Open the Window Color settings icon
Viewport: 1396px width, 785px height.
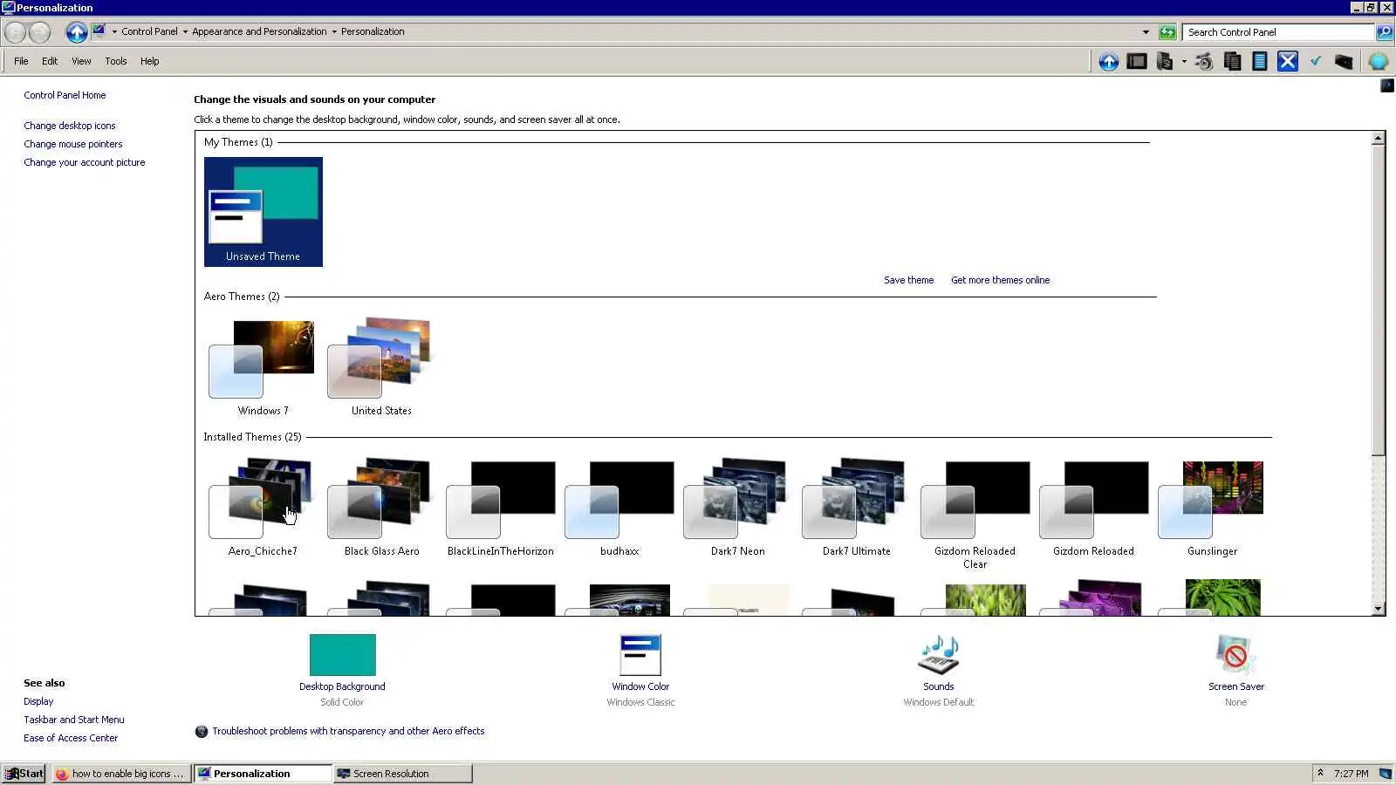(x=640, y=655)
